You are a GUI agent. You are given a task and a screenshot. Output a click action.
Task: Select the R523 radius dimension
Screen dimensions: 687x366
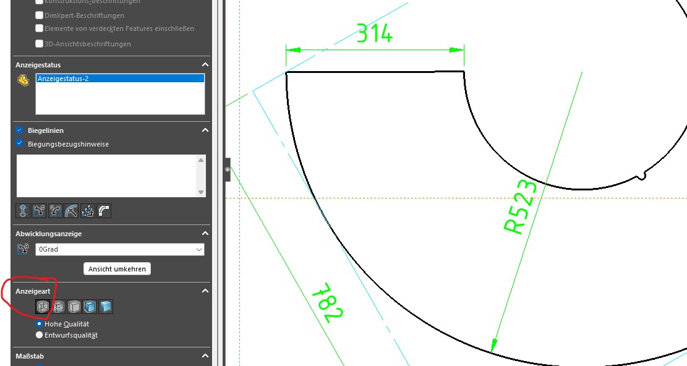521,207
